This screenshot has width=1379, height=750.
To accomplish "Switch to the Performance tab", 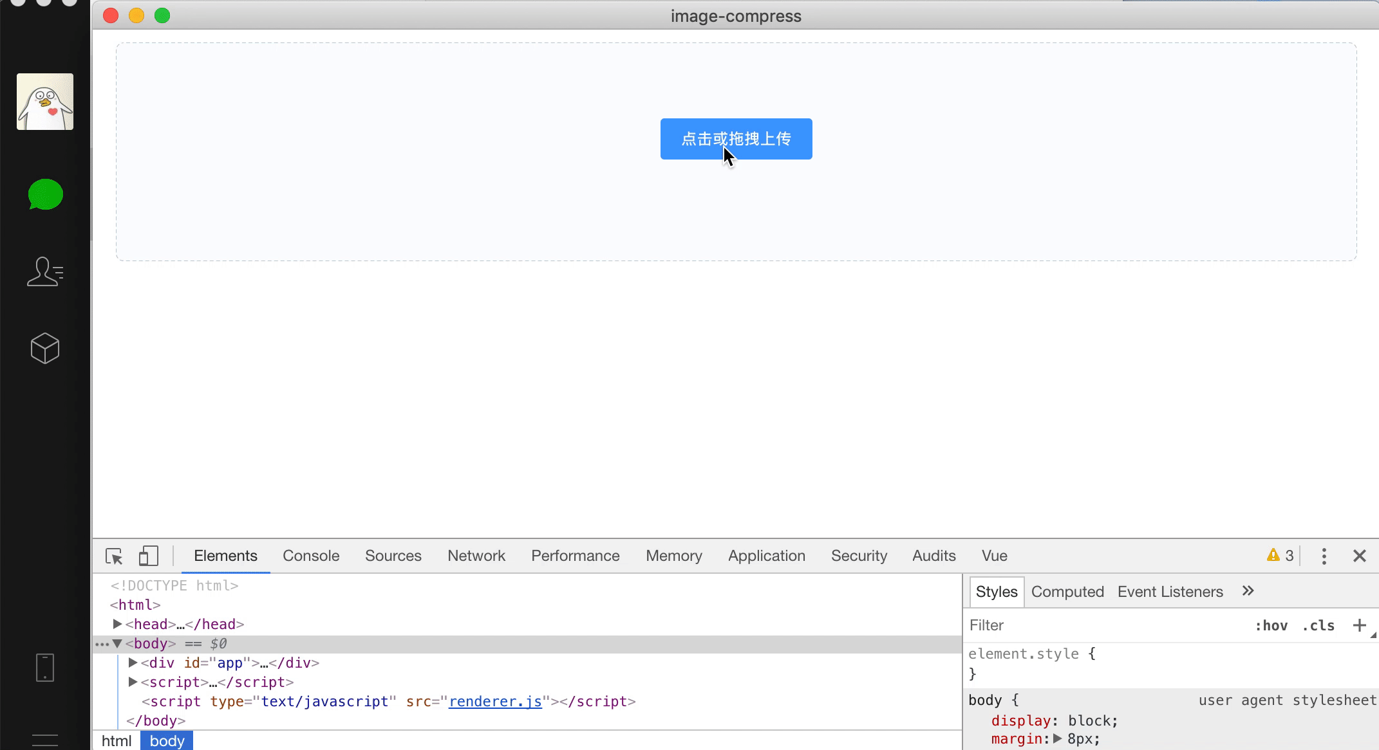I will pyautogui.click(x=576, y=556).
